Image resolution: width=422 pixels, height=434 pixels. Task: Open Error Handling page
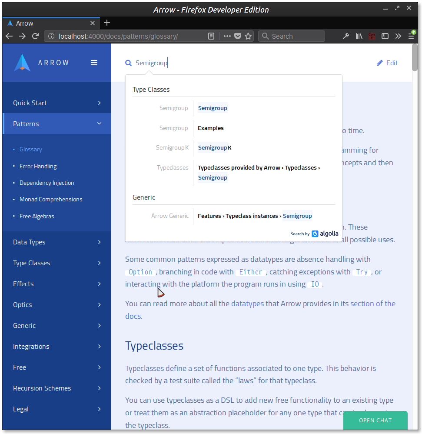pos(38,167)
